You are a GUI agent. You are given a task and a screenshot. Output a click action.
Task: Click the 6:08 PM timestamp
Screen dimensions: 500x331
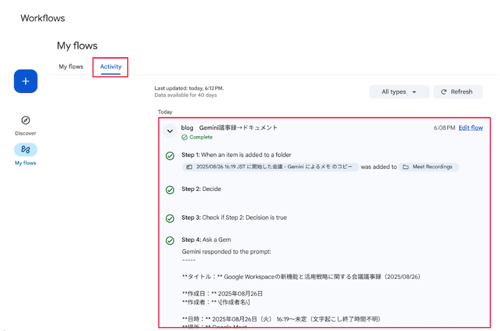tap(444, 128)
